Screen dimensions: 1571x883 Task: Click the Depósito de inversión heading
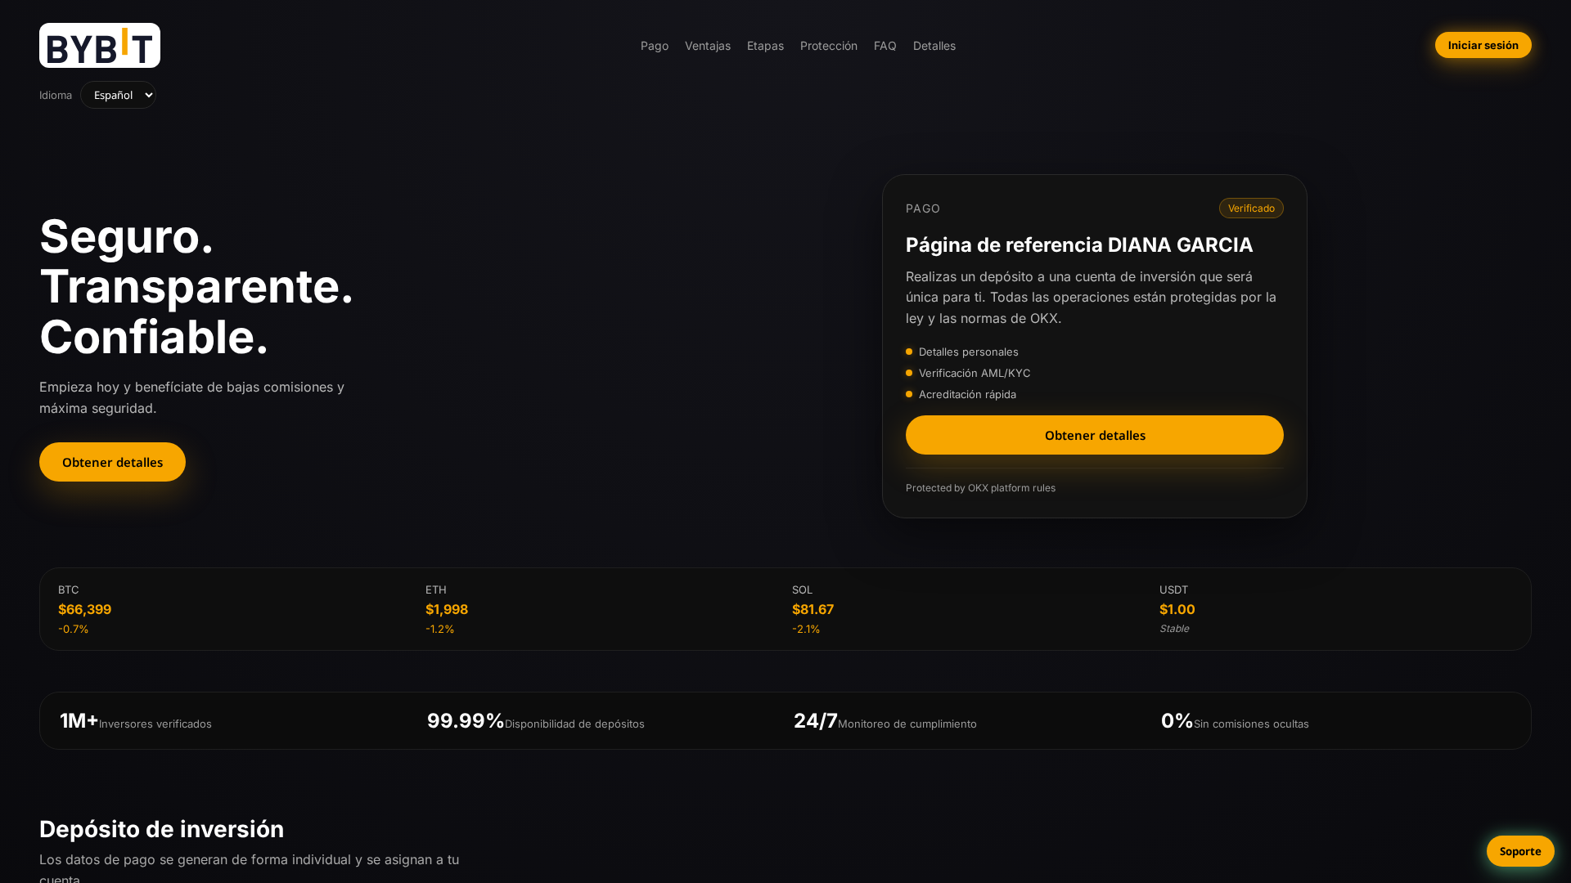(162, 829)
